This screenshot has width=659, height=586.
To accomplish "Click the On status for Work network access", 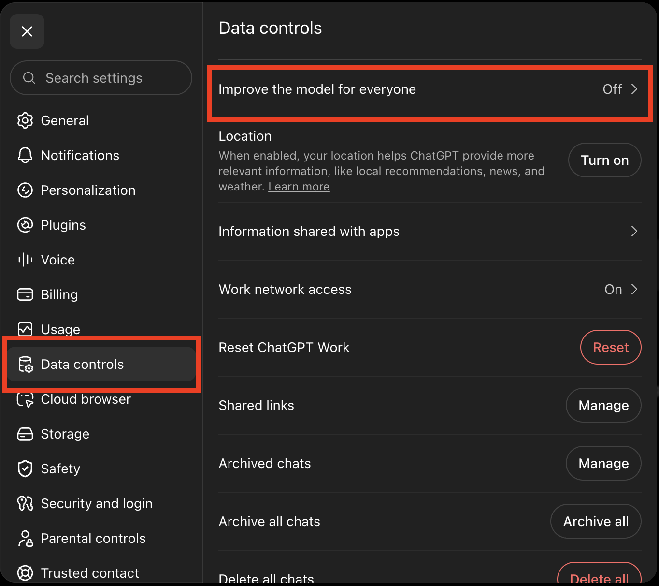I will tap(613, 289).
